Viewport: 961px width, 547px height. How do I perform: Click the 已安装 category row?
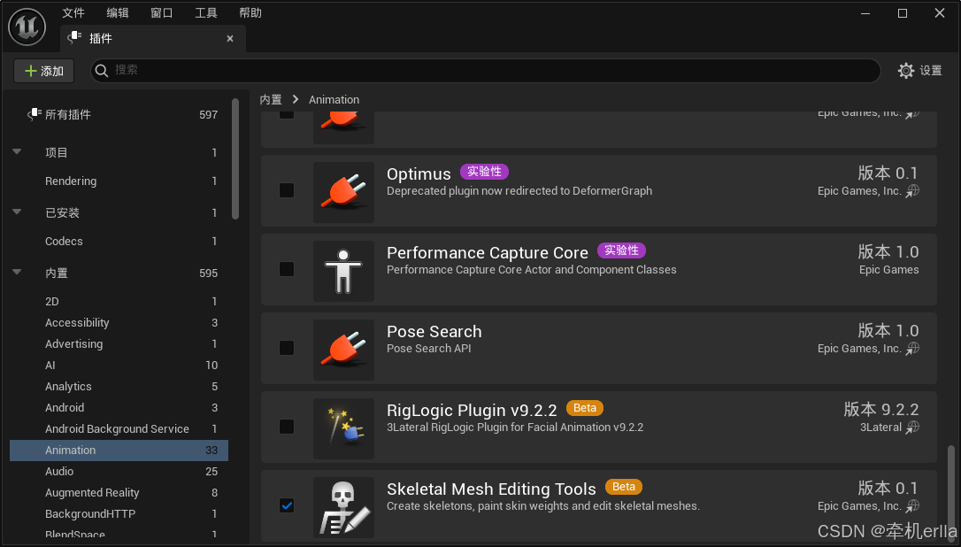click(119, 212)
